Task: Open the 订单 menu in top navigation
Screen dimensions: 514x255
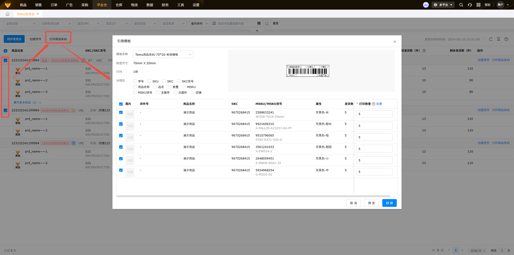Action: 54,5
